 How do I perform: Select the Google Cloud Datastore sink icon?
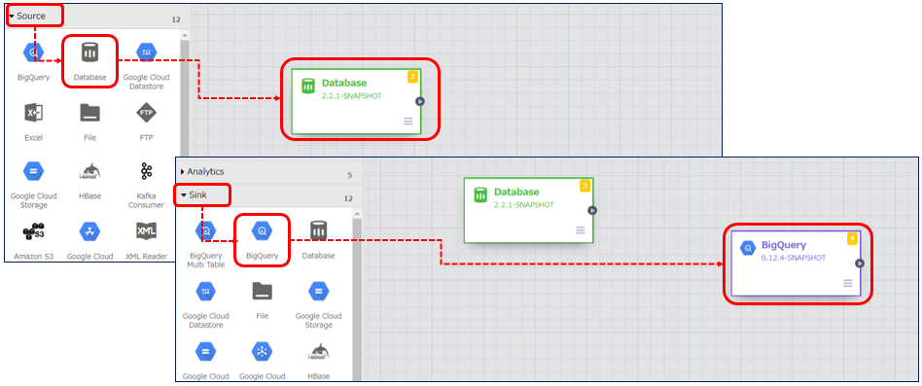(x=206, y=291)
